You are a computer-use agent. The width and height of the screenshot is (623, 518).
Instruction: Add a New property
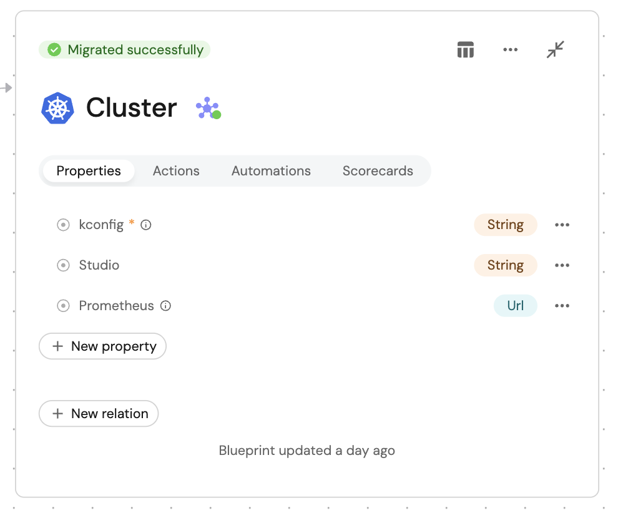(103, 346)
